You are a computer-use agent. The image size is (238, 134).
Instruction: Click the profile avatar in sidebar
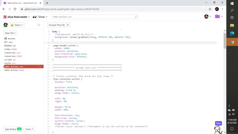(6, 25)
